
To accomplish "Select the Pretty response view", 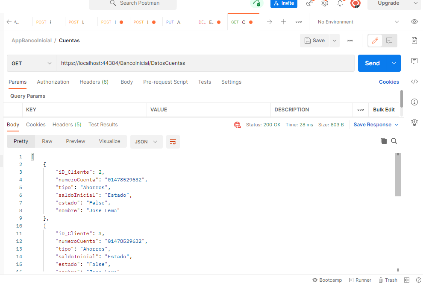I will click(x=21, y=141).
